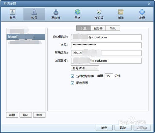Select the 帐号 account icon

(x=34, y=14)
